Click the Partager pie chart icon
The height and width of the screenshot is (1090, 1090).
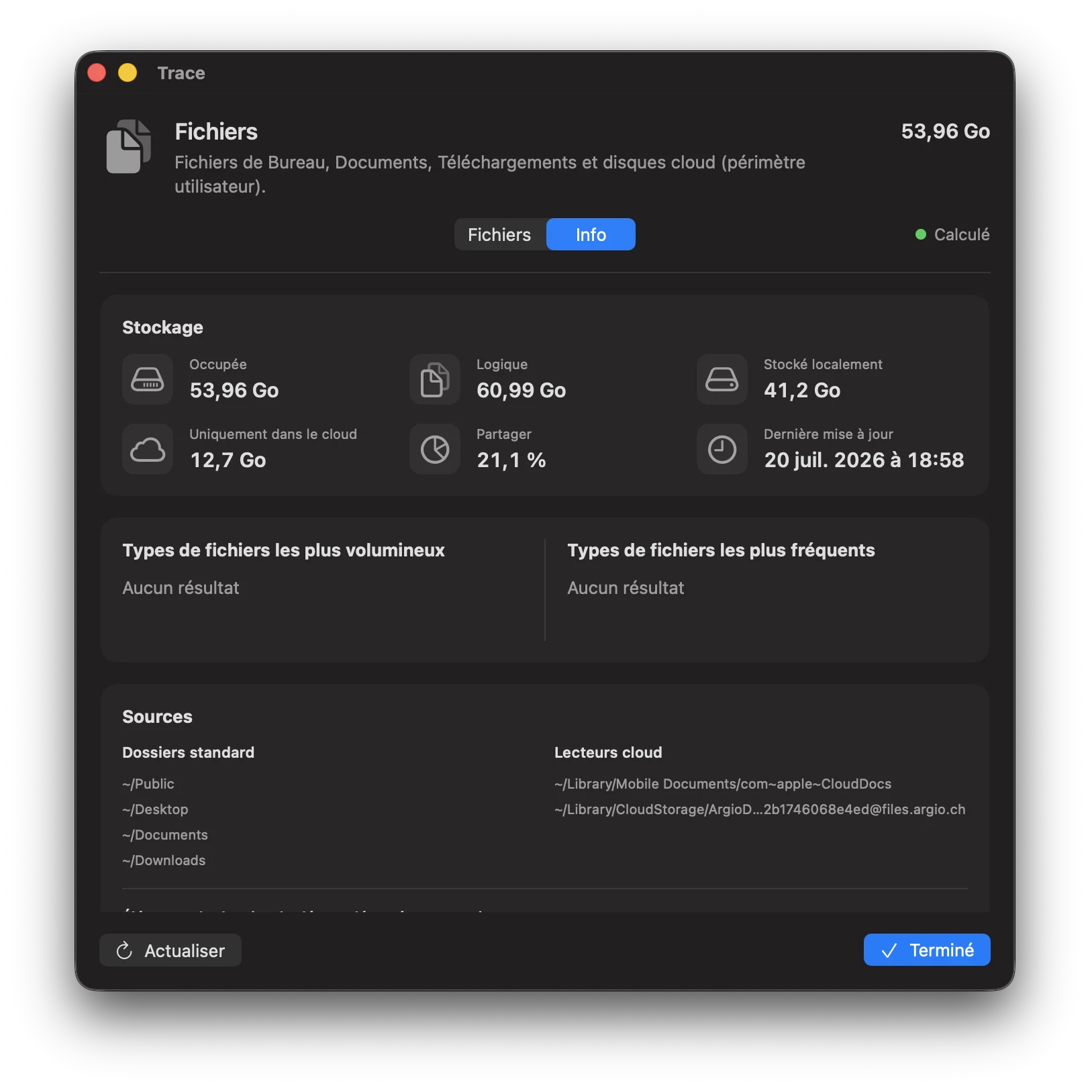tap(435, 449)
